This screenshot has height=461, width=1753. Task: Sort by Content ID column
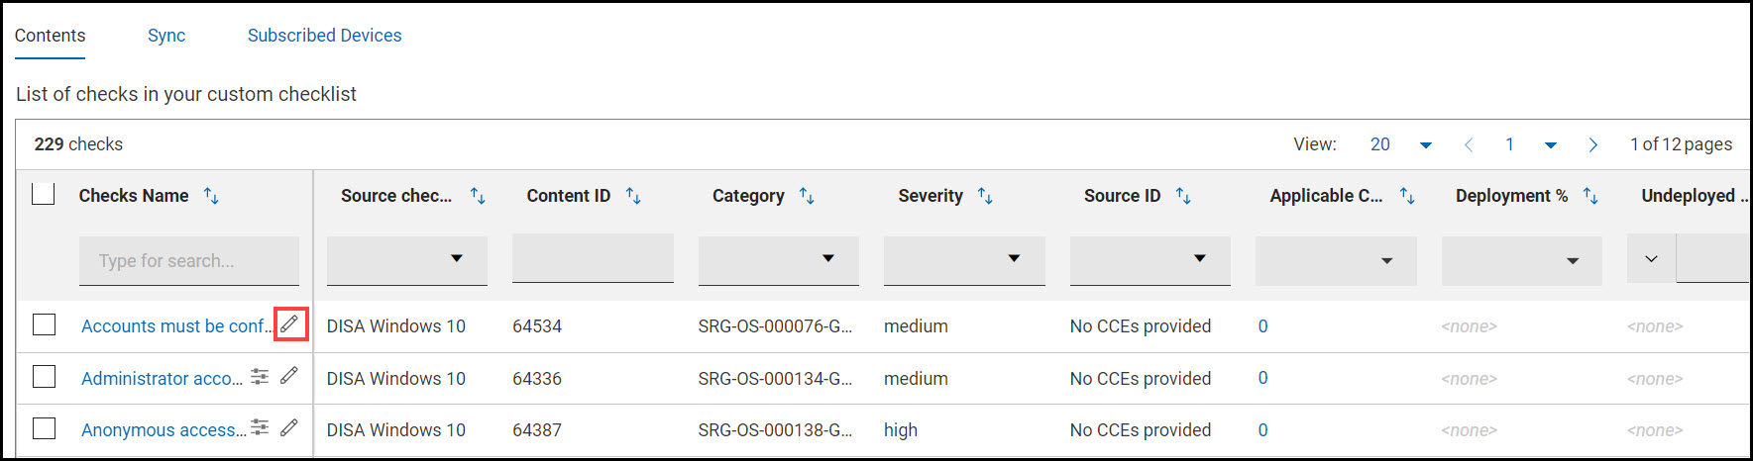pyautogui.click(x=633, y=196)
